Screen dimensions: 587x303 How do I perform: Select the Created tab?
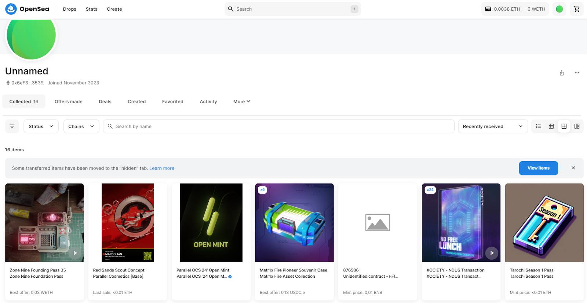pos(137,101)
